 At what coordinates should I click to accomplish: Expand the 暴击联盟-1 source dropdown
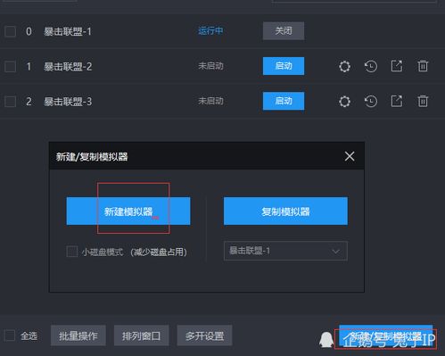click(285, 251)
